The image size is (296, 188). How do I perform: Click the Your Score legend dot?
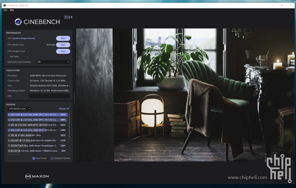pos(33,158)
